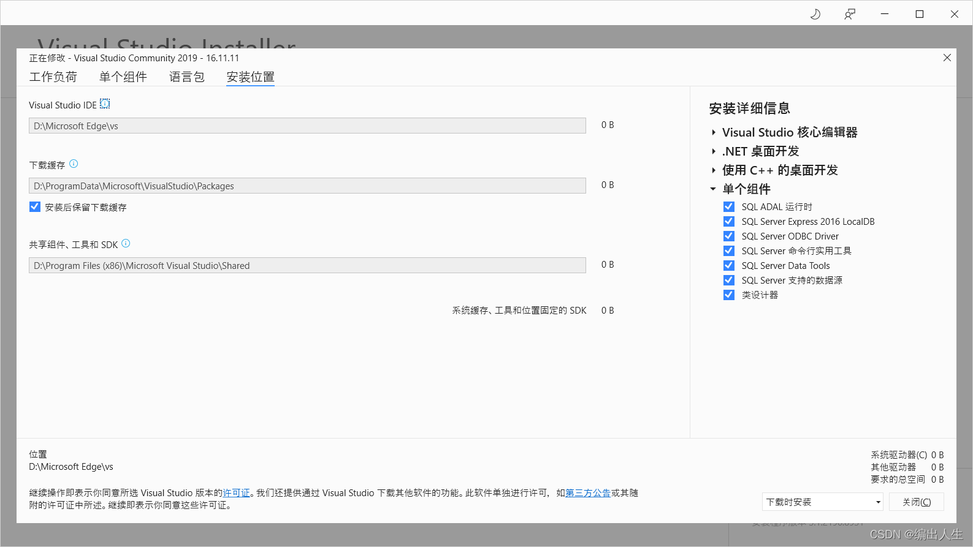Uncheck SQL Server ODBC Driver
This screenshot has height=547, width=973.
[x=729, y=236]
